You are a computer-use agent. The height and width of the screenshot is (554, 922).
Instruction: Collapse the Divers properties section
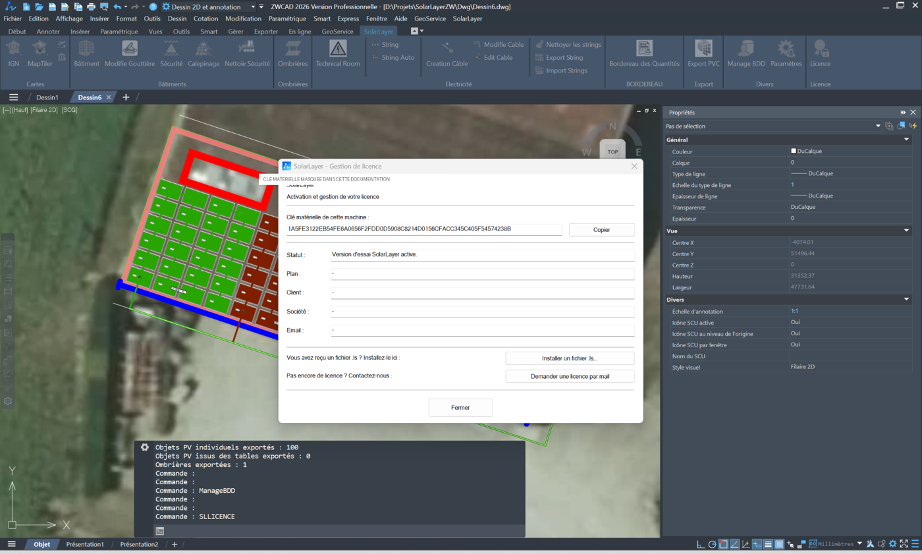pos(907,300)
